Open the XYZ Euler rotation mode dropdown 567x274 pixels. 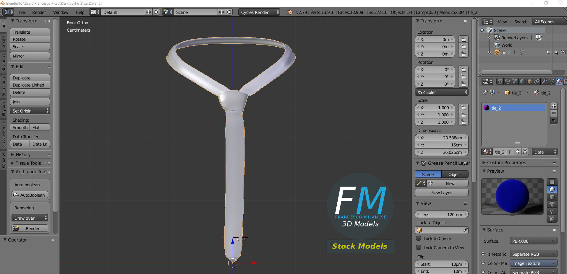(442, 92)
